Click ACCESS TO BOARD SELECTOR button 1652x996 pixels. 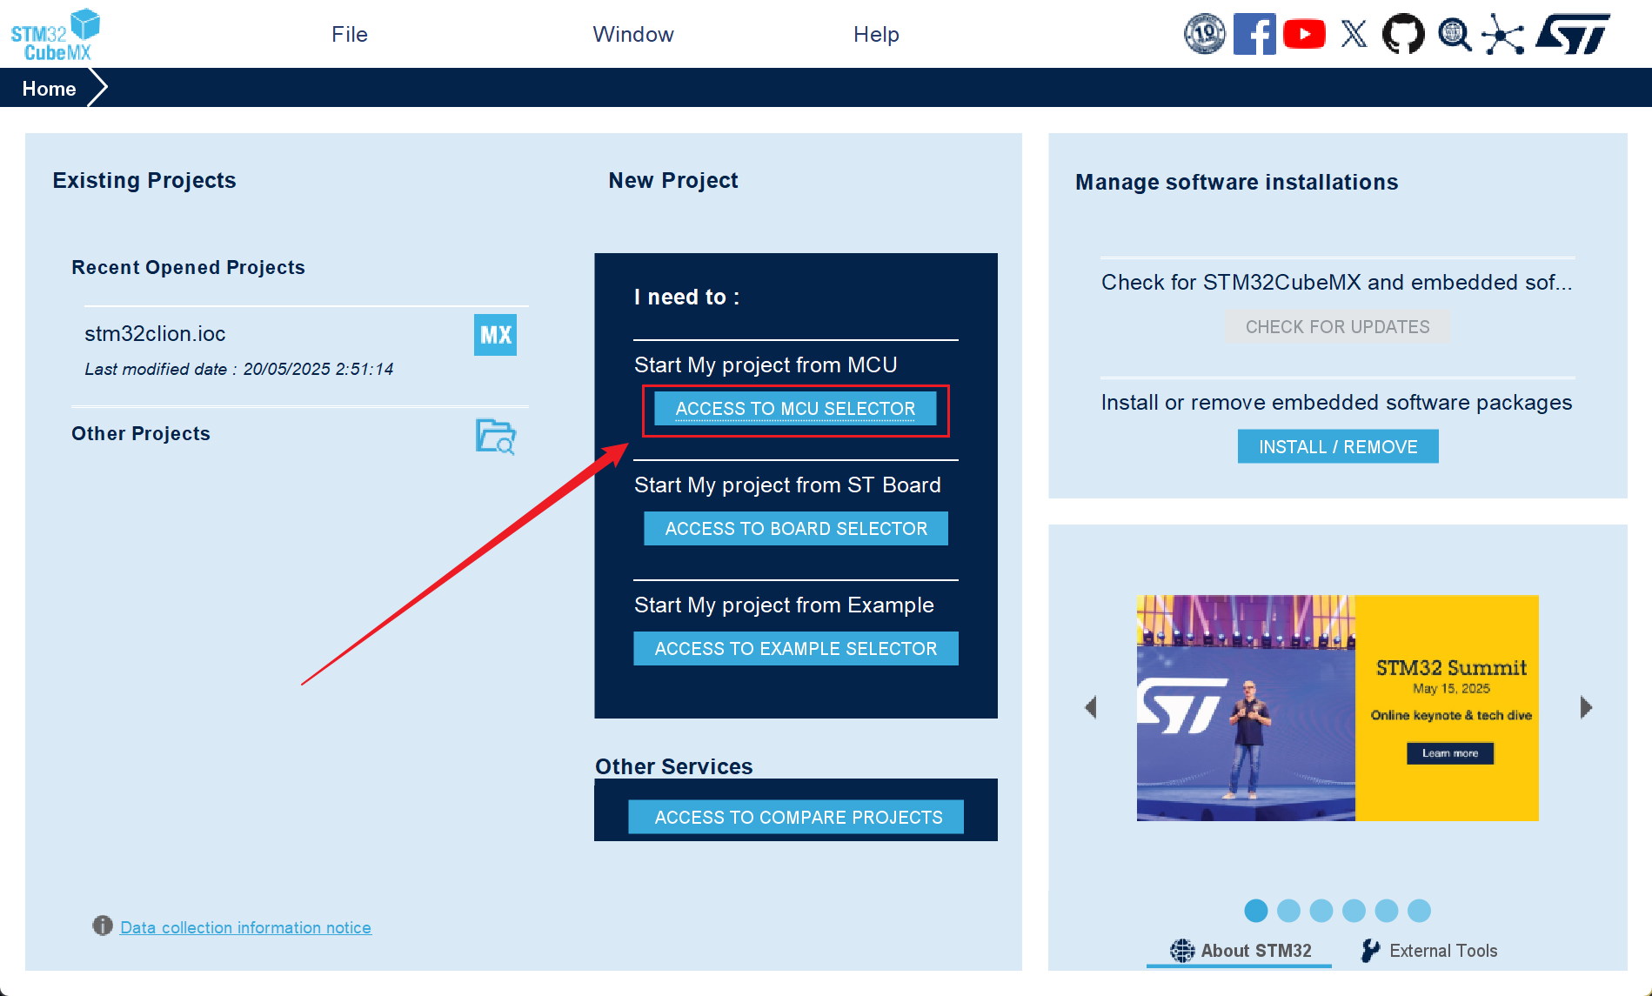click(796, 529)
